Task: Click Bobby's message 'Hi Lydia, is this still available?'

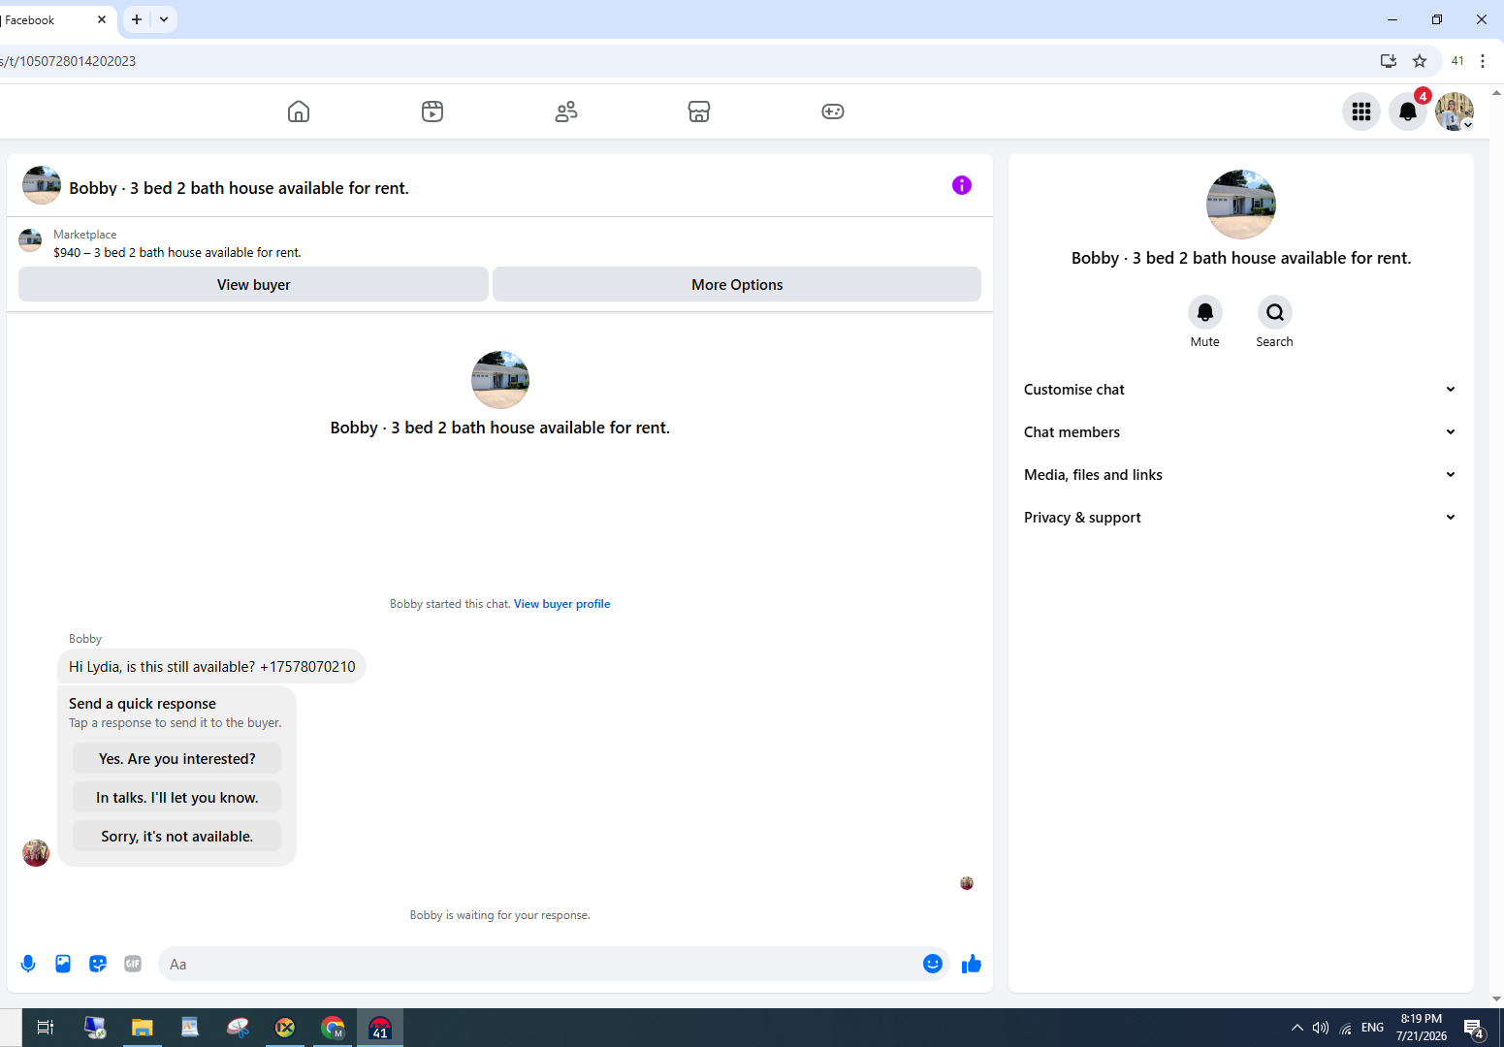Action: (211, 667)
